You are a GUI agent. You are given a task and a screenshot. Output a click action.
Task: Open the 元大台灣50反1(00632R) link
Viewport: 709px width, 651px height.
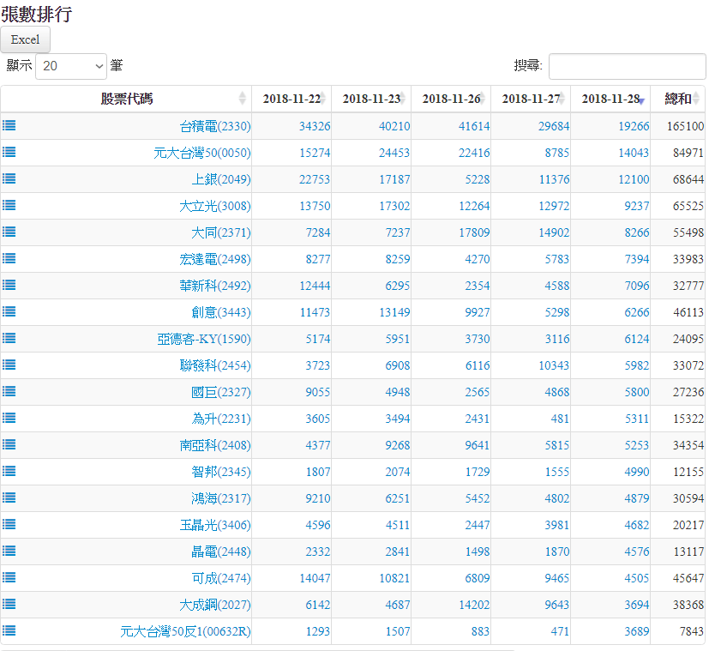point(186,631)
